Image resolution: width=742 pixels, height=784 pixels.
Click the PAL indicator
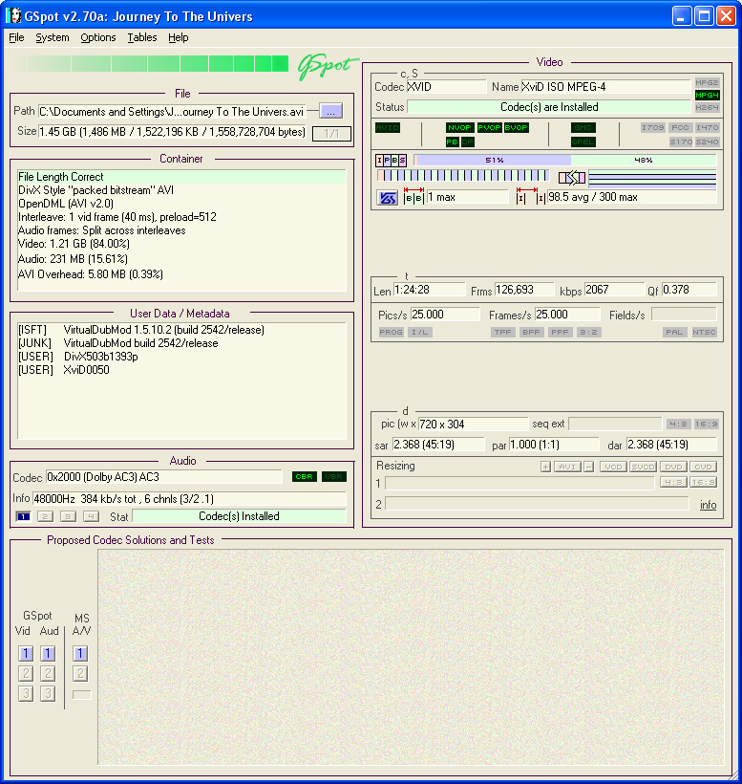[x=674, y=332]
